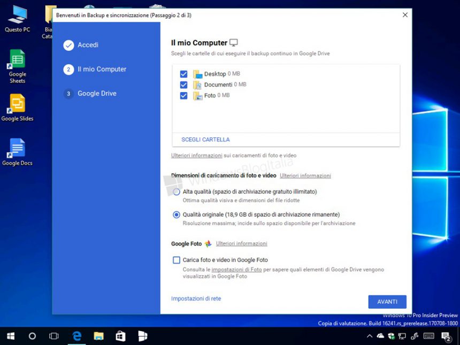Click the Google Foto pinwheel icon

tap(208, 244)
